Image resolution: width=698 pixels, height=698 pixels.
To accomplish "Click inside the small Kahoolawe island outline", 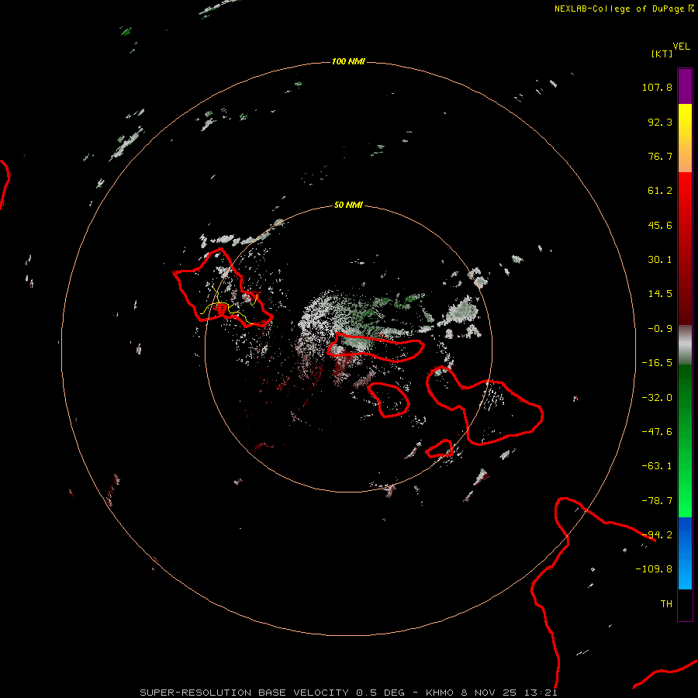I will click(x=440, y=449).
